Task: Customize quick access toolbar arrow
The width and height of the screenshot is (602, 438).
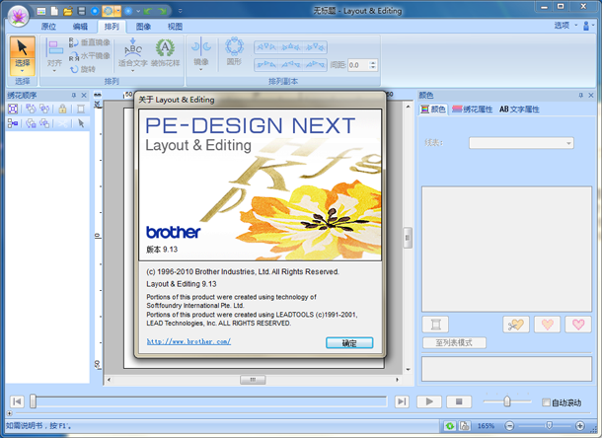Action: tap(180, 11)
